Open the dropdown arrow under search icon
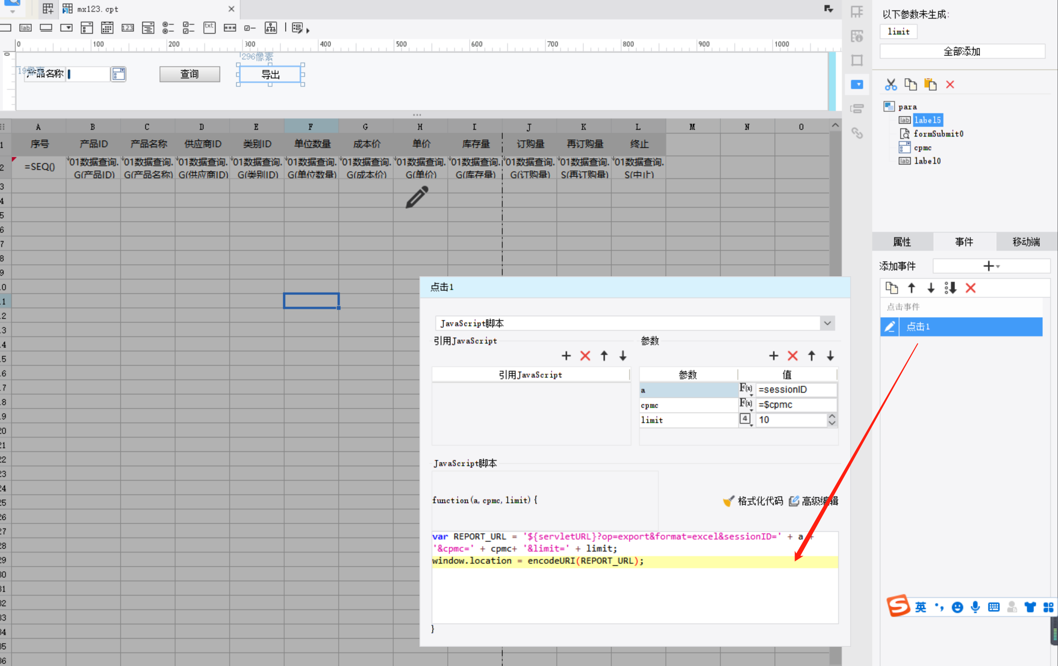The width and height of the screenshot is (1058, 666). coord(13,12)
